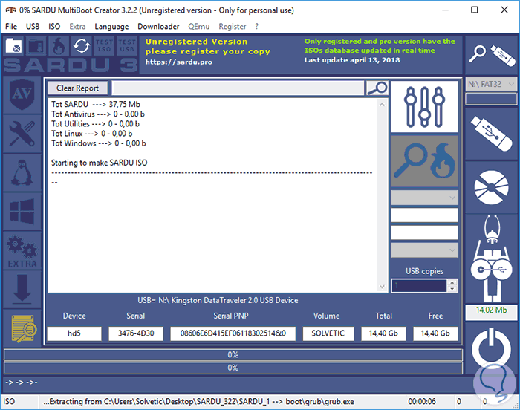Open the Linux penguin category
The height and width of the screenshot is (410, 520).
click(x=22, y=172)
